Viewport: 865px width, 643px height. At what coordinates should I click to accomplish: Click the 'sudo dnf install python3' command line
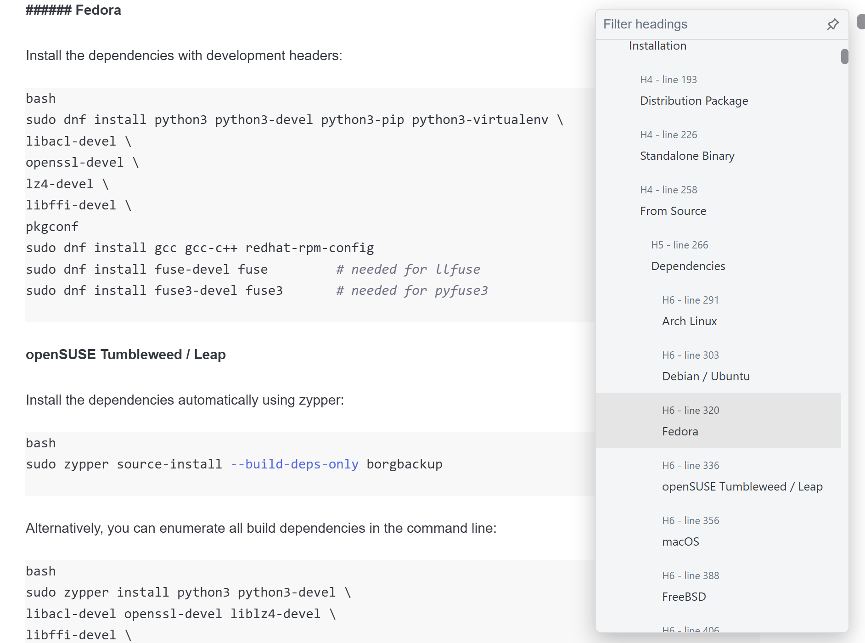click(295, 120)
